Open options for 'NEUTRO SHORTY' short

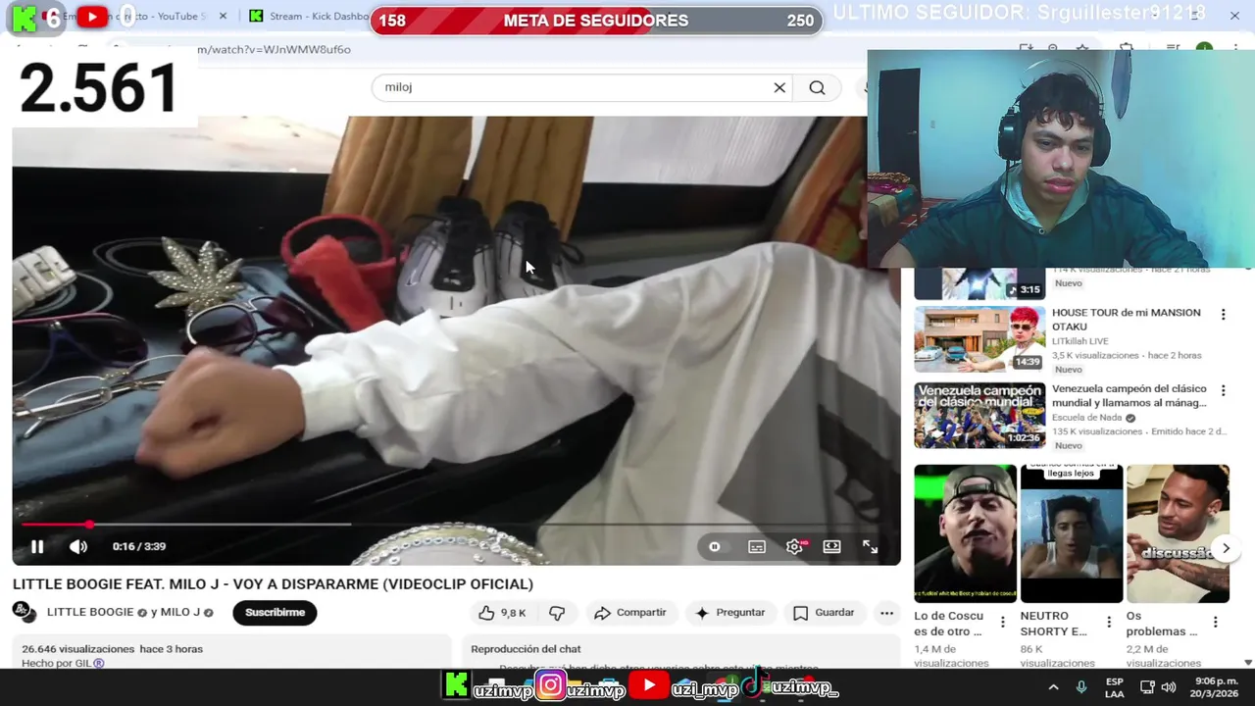(1108, 622)
